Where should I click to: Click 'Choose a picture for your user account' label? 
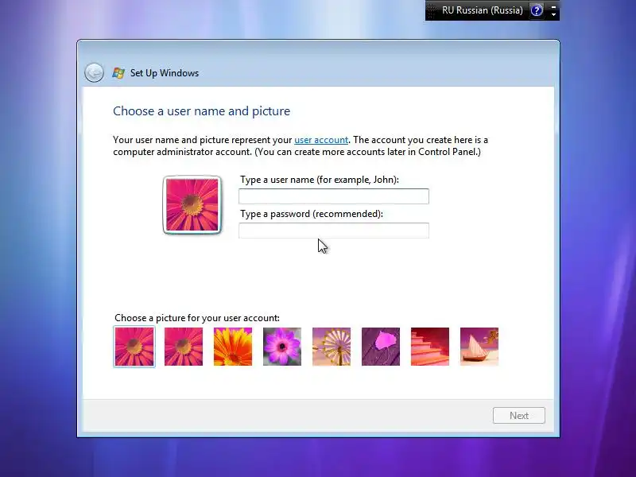tap(197, 318)
